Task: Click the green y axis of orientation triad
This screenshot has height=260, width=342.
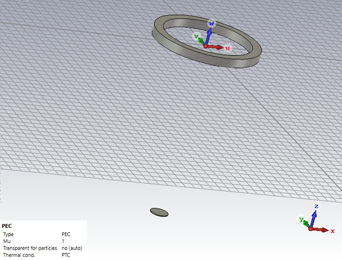Action: 306,224
